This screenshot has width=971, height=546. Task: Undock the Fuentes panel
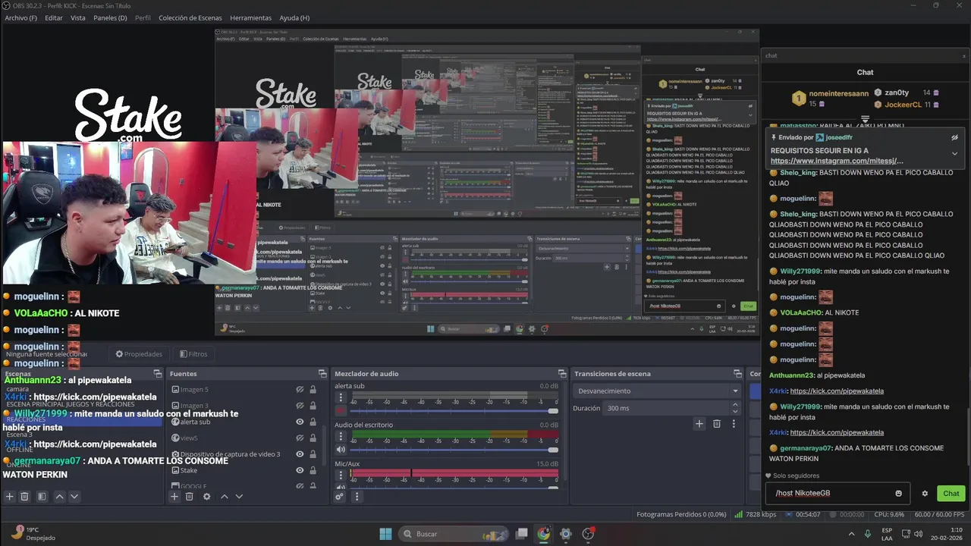point(322,373)
